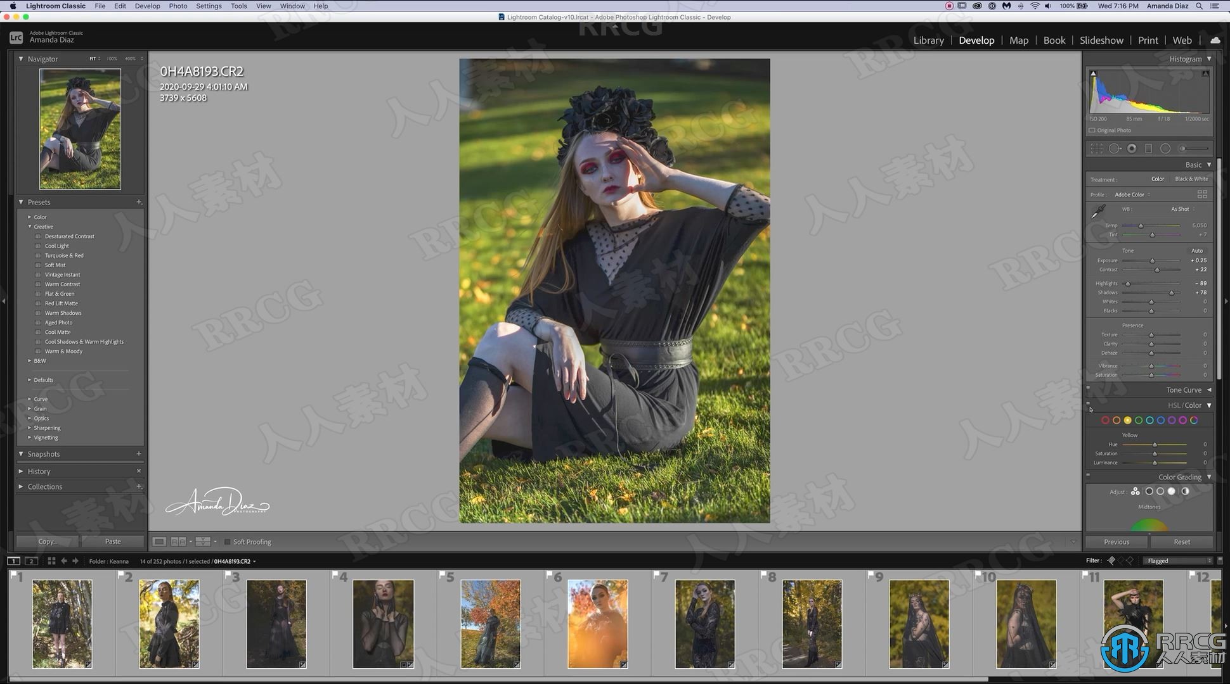Click the Copy... settings button
Viewport: 1230px width, 684px height.
tap(48, 541)
